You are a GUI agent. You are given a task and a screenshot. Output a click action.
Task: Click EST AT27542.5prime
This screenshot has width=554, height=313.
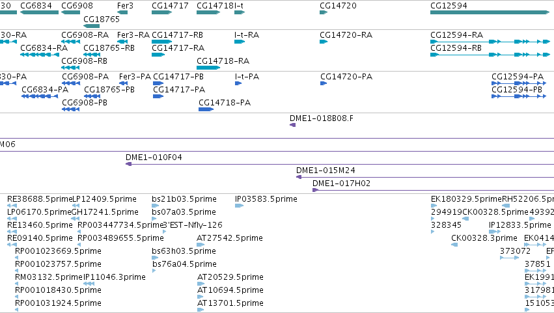pyautogui.click(x=230, y=238)
